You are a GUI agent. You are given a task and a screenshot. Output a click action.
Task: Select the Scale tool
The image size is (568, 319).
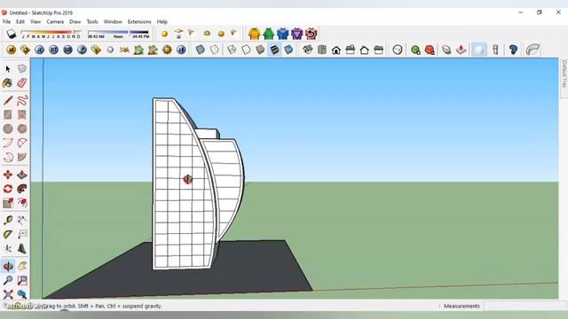pyautogui.click(x=8, y=203)
